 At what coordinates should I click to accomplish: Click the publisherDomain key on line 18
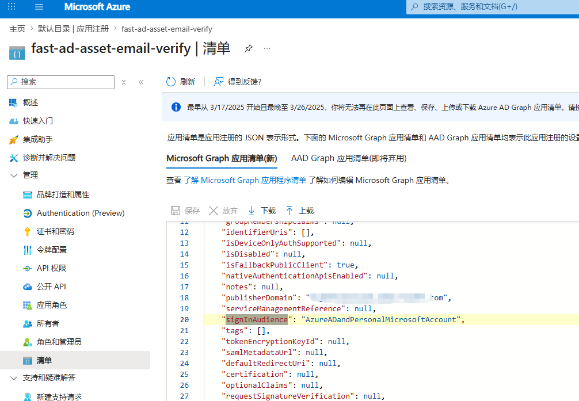[x=259, y=297]
